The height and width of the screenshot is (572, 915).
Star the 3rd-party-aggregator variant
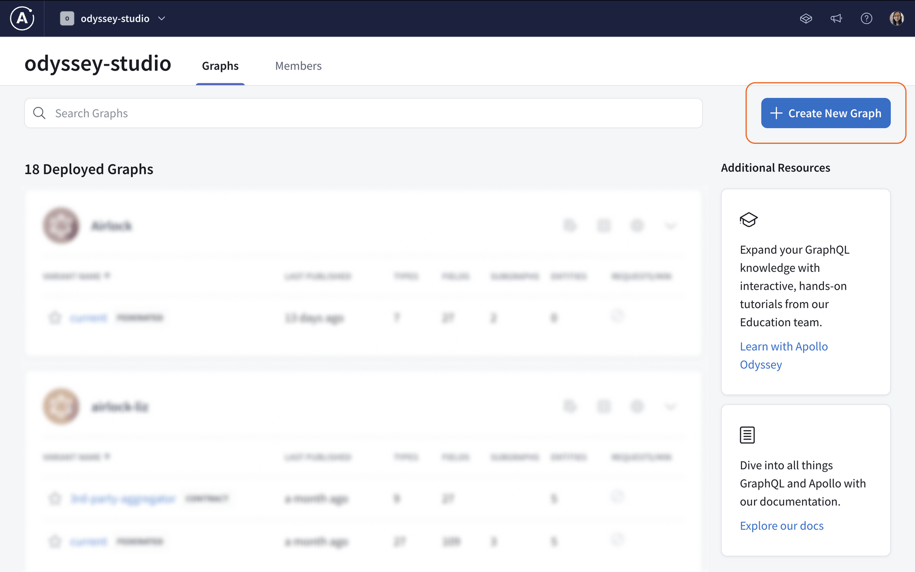[55, 499]
